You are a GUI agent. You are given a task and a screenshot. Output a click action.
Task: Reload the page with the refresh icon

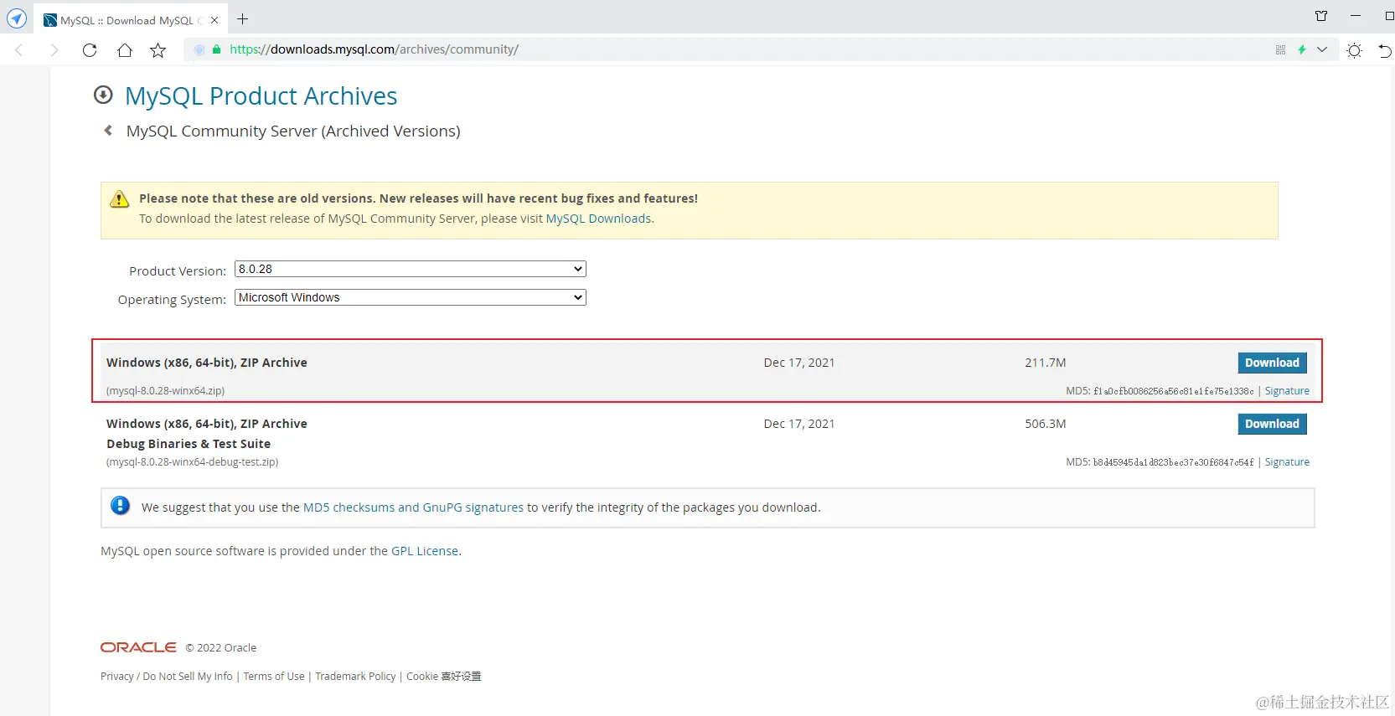pyautogui.click(x=90, y=50)
